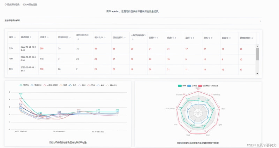This screenshot has width=279, height=148.
Task: Click 05-17 09:13:53 x-axis label
Action: pos(59,132)
